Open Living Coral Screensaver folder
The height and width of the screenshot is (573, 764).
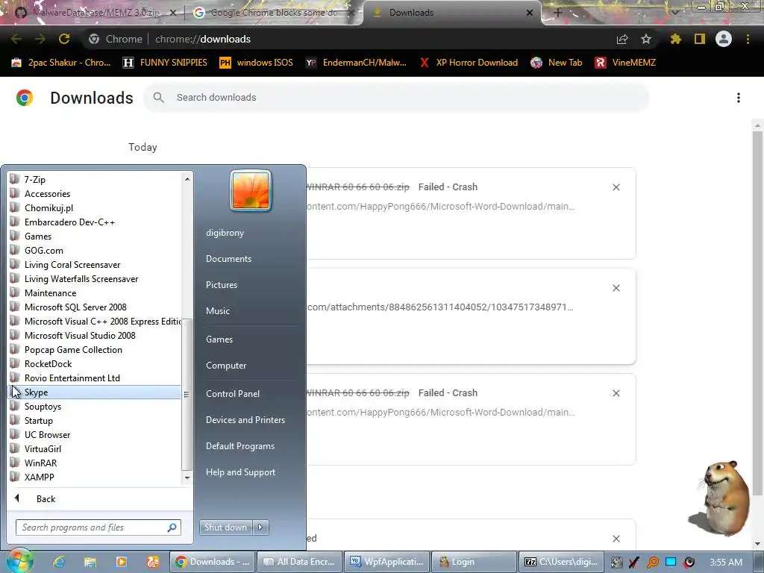pyautogui.click(x=95, y=265)
